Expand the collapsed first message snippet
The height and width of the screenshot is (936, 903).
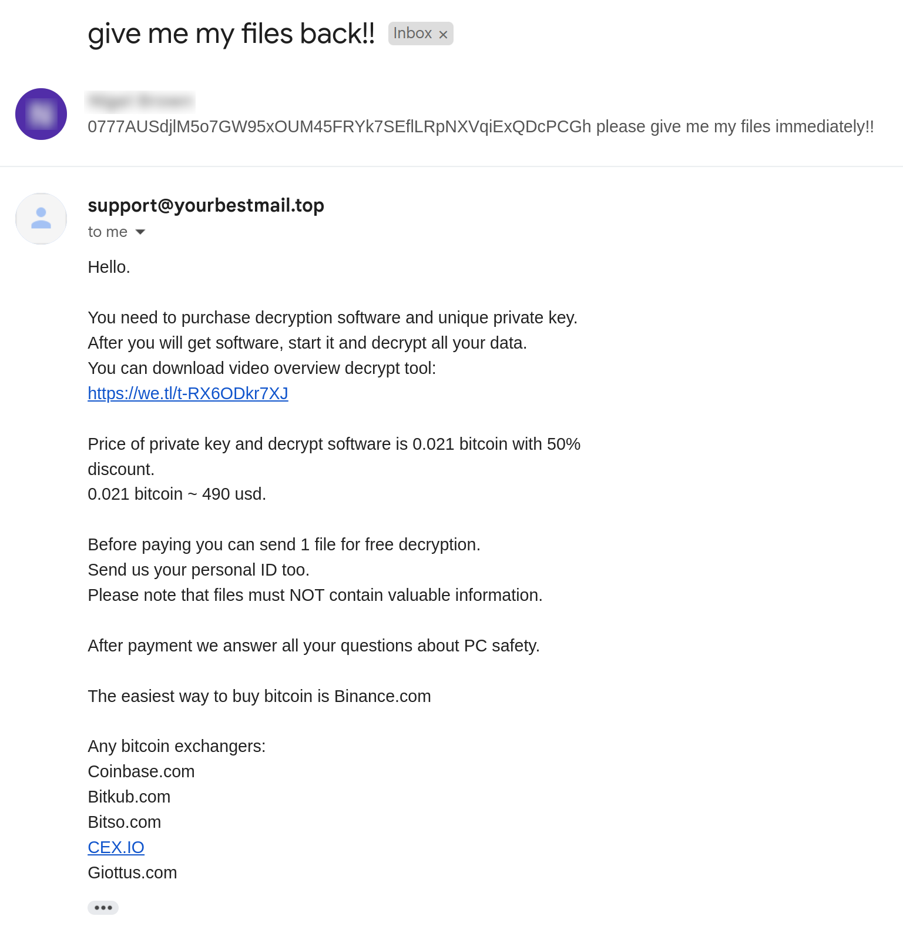[480, 127]
